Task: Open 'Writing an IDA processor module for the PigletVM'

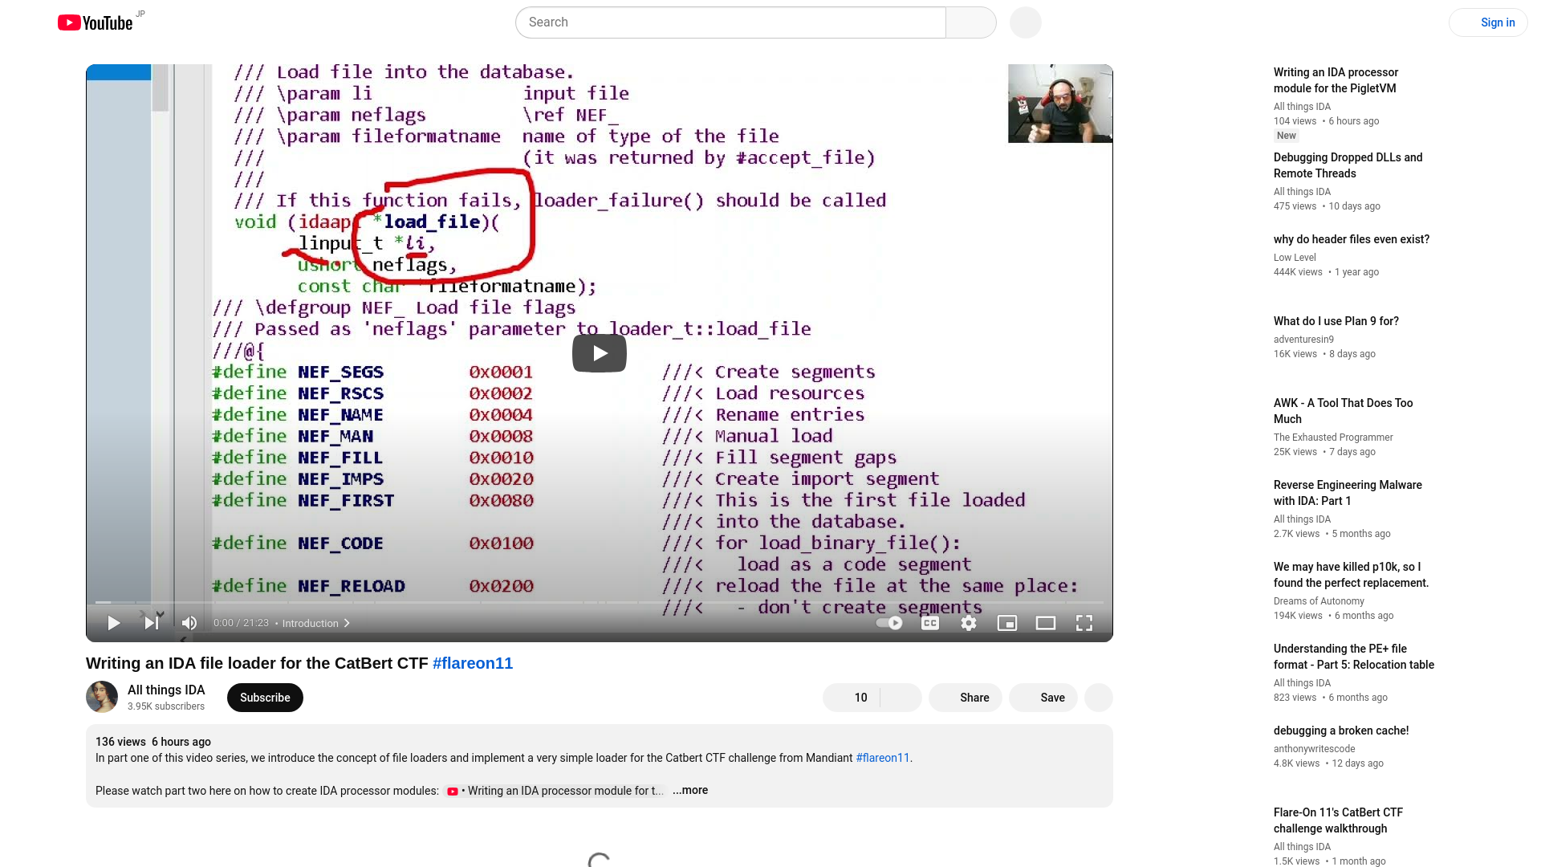Action: click(1336, 80)
